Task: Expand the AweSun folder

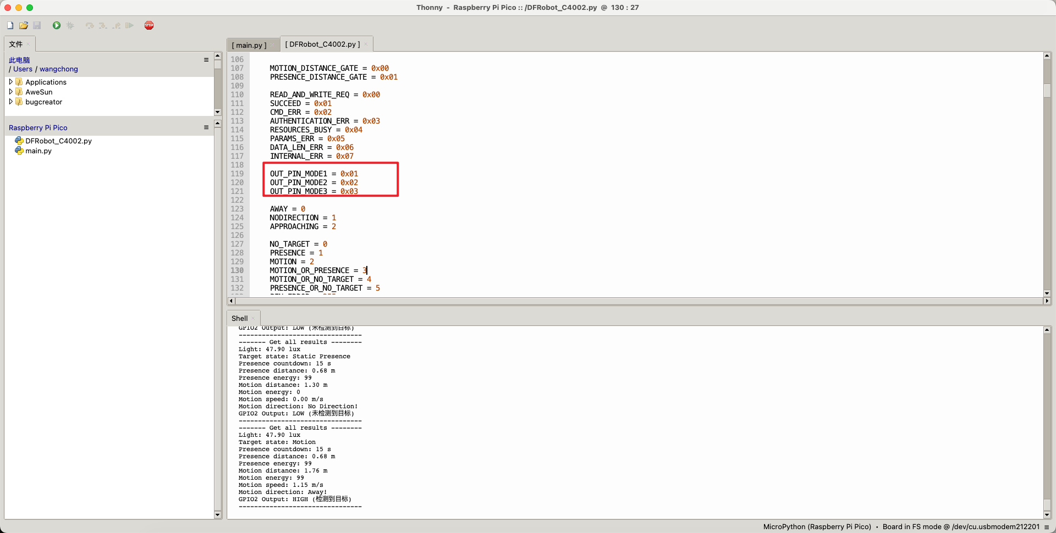Action: click(10, 92)
